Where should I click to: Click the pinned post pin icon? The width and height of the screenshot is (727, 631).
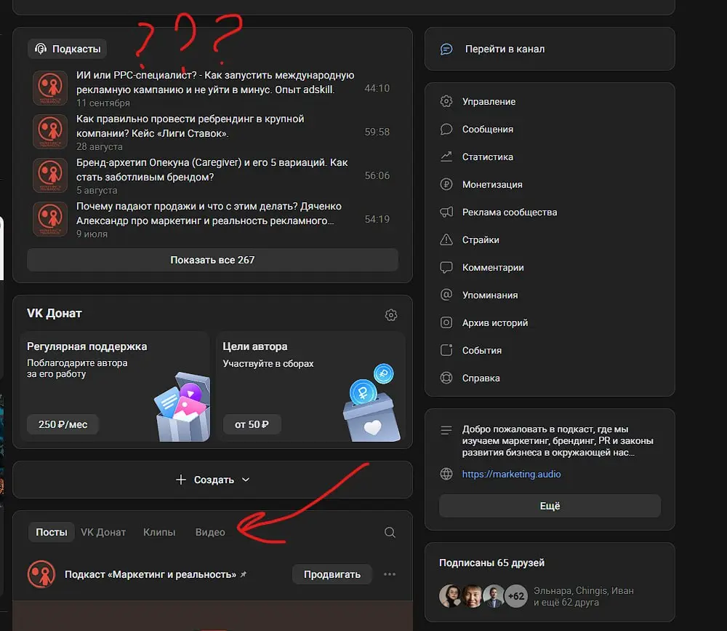pos(244,574)
